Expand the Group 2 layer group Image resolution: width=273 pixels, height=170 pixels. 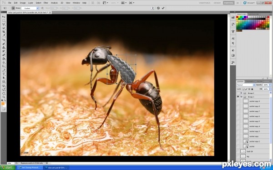[241, 93]
